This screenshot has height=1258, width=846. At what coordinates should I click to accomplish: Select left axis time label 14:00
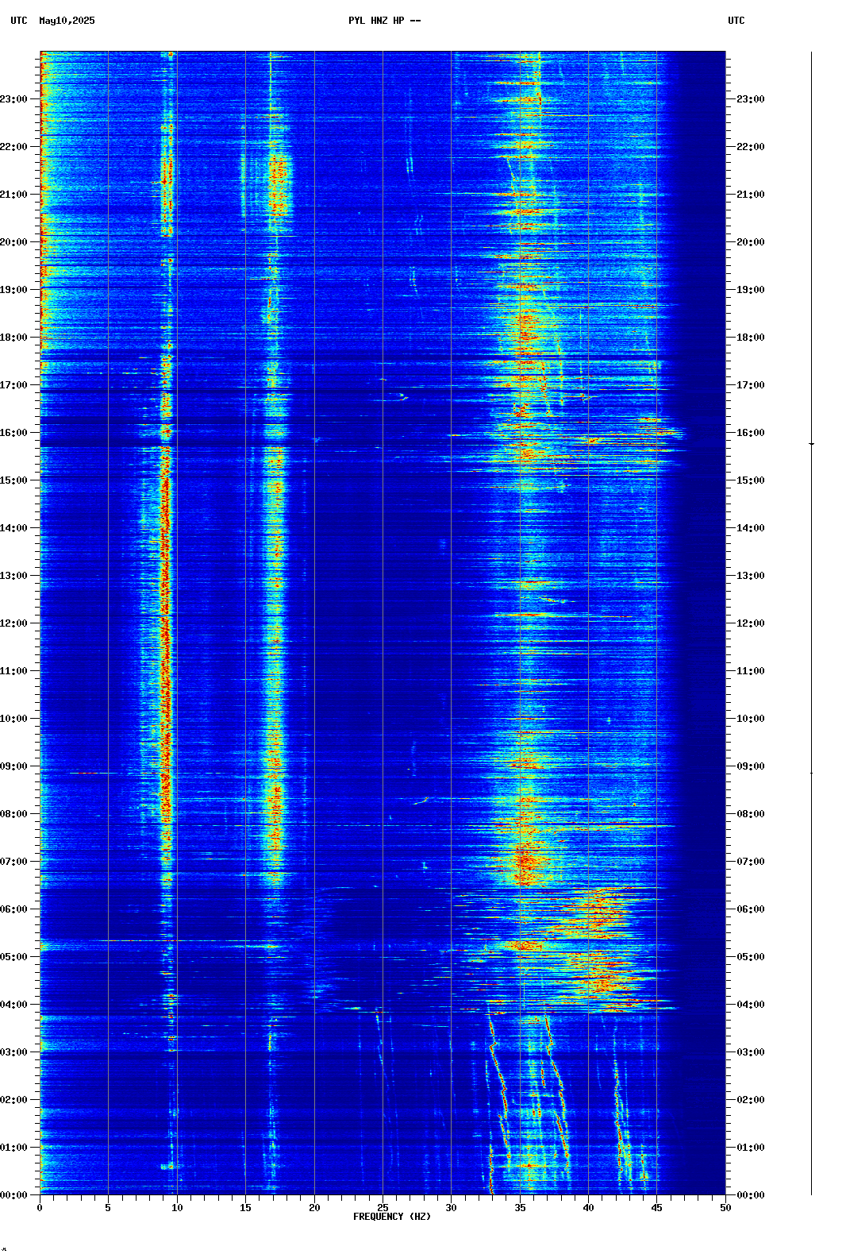13,528
